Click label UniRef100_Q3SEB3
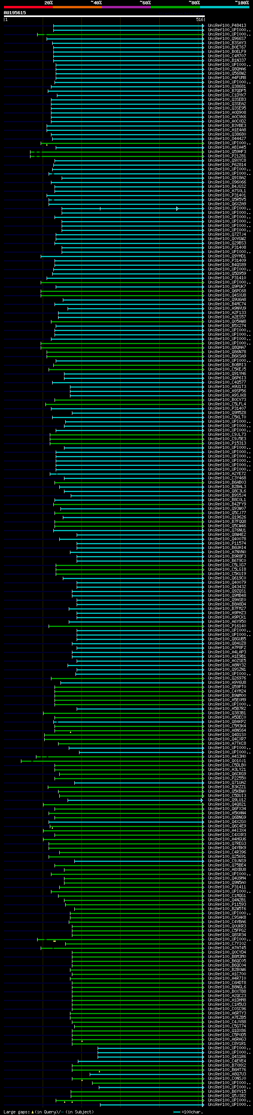This screenshot has width=253, height=1115. click(227, 100)
